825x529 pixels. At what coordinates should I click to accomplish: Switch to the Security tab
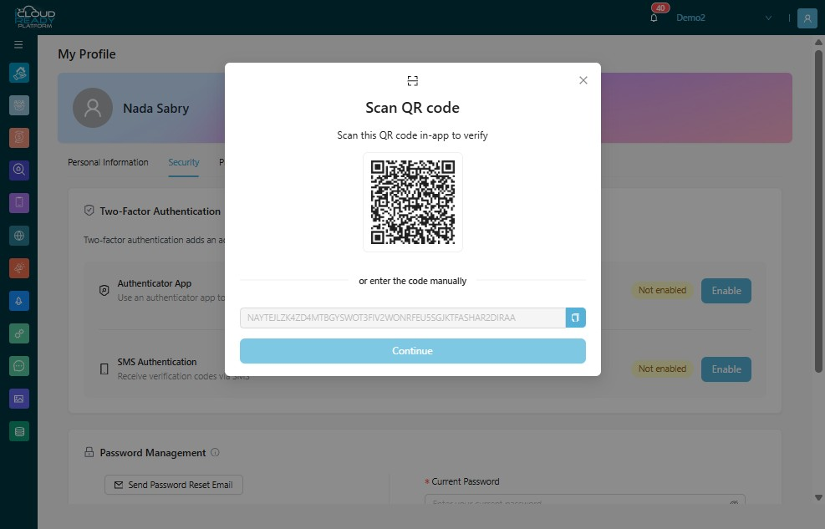(184, 162)
